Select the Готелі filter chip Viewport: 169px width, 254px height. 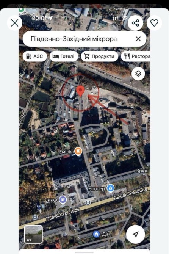pos(64,56)
